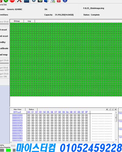
Task: Click the Hard reset button
Action: (4, 36)
